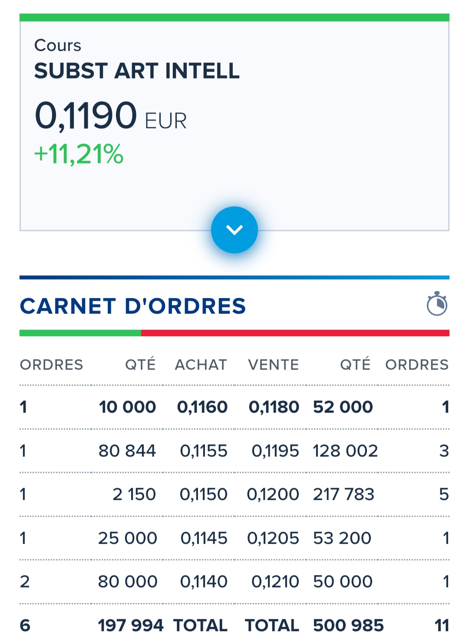This screenshot has width=469, height=635.
Task: Tap the ask quantity 217 783
Action: pos(343,494)
